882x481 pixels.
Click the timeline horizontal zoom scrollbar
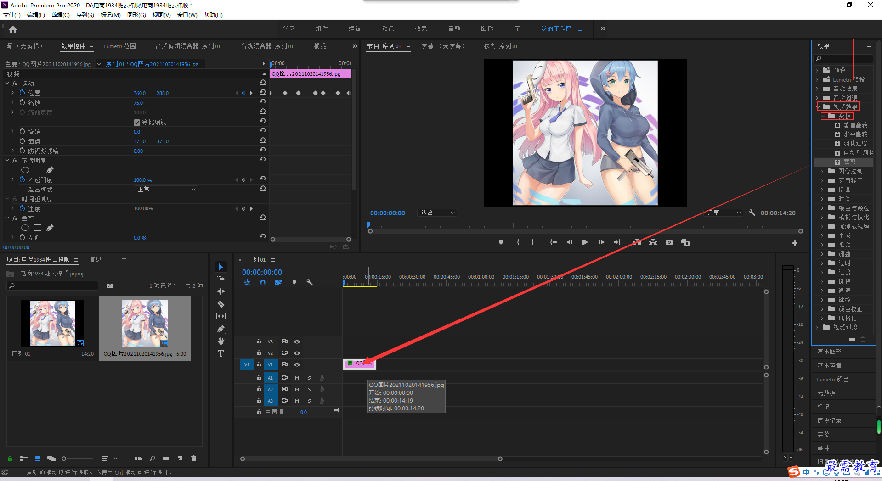click(371, 459)
